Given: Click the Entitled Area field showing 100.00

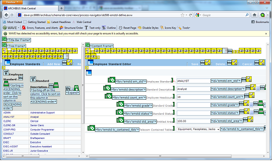Looking at the screenshot, I should (x=193, y=121).
